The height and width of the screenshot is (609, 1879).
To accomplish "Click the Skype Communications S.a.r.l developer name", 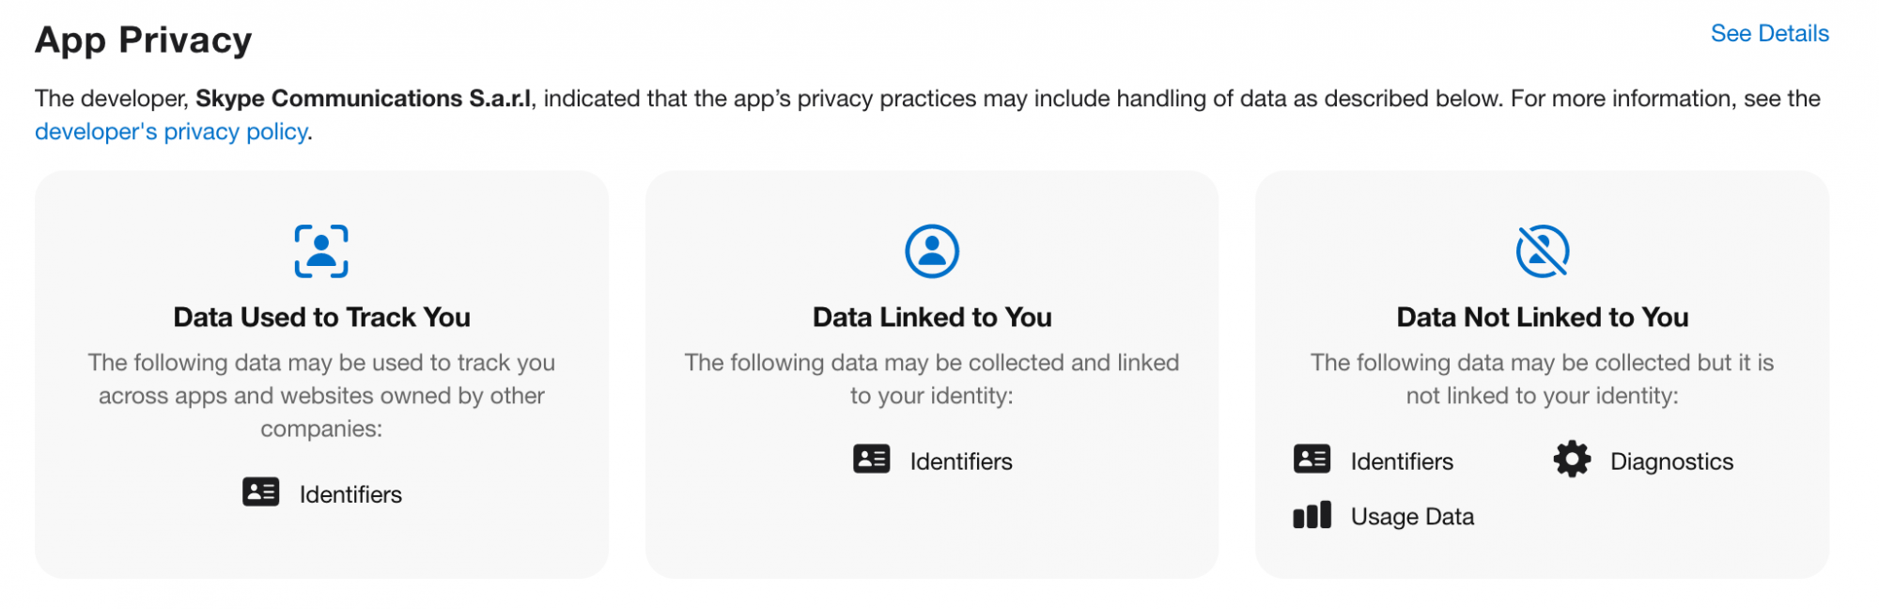I will pyautogui.click(x=364, y=99).
